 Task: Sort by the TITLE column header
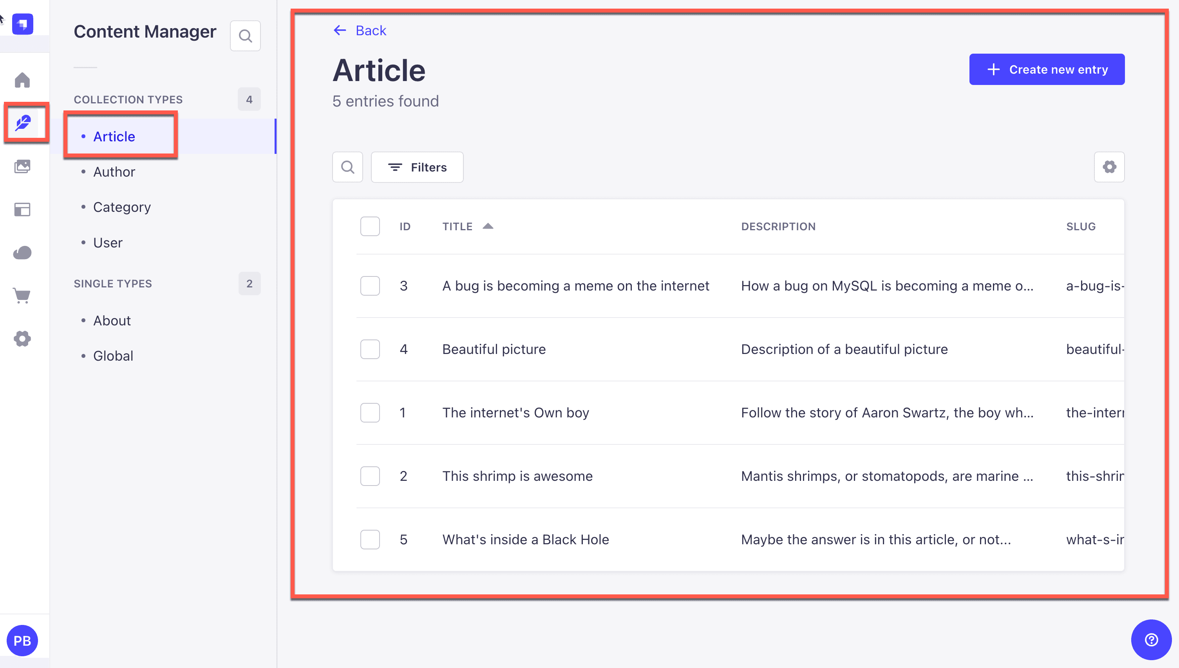tap(457, 226)
